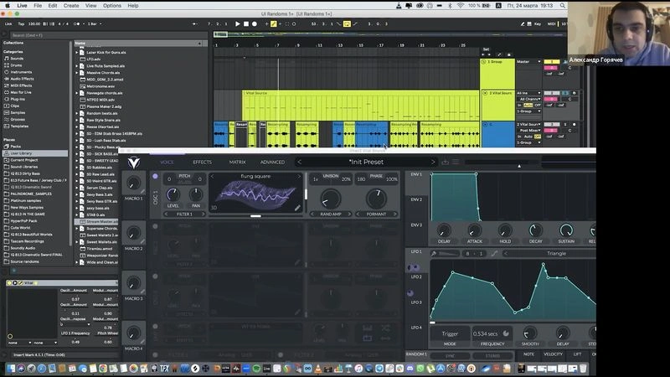Toggle the Random 1 Stereo button

pyautogui.click(x=492, y=355)
